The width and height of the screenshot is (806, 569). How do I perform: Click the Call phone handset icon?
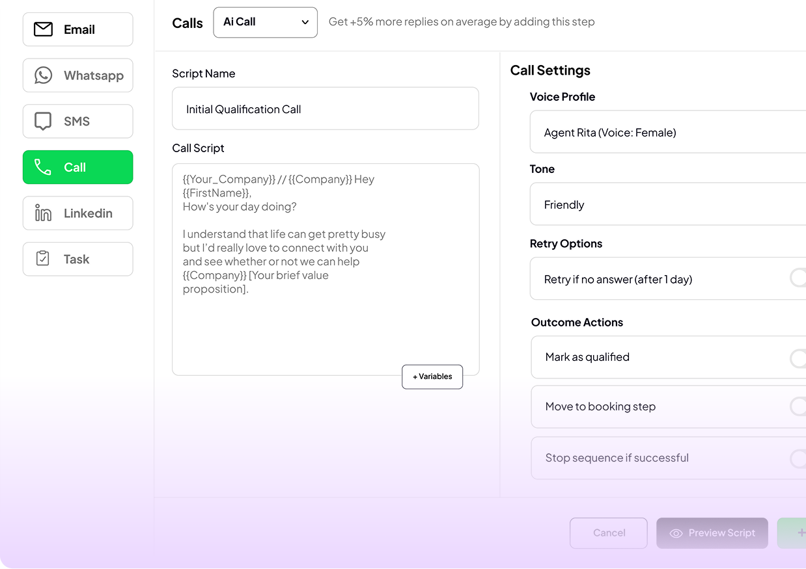43,167
